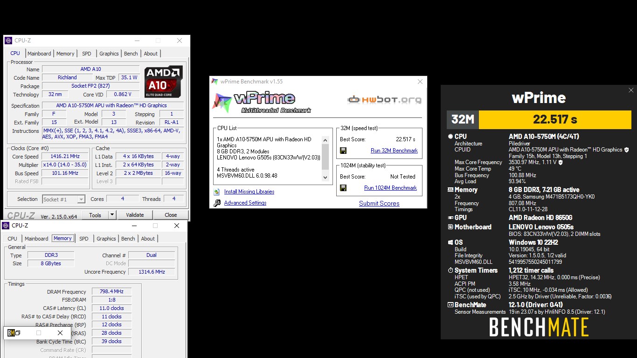Click the yellow 22.517 s score bar

pos(555,120)
